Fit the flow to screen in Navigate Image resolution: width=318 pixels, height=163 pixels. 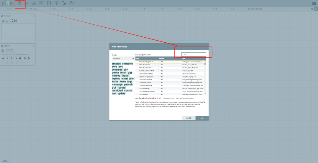coord(11,21)
